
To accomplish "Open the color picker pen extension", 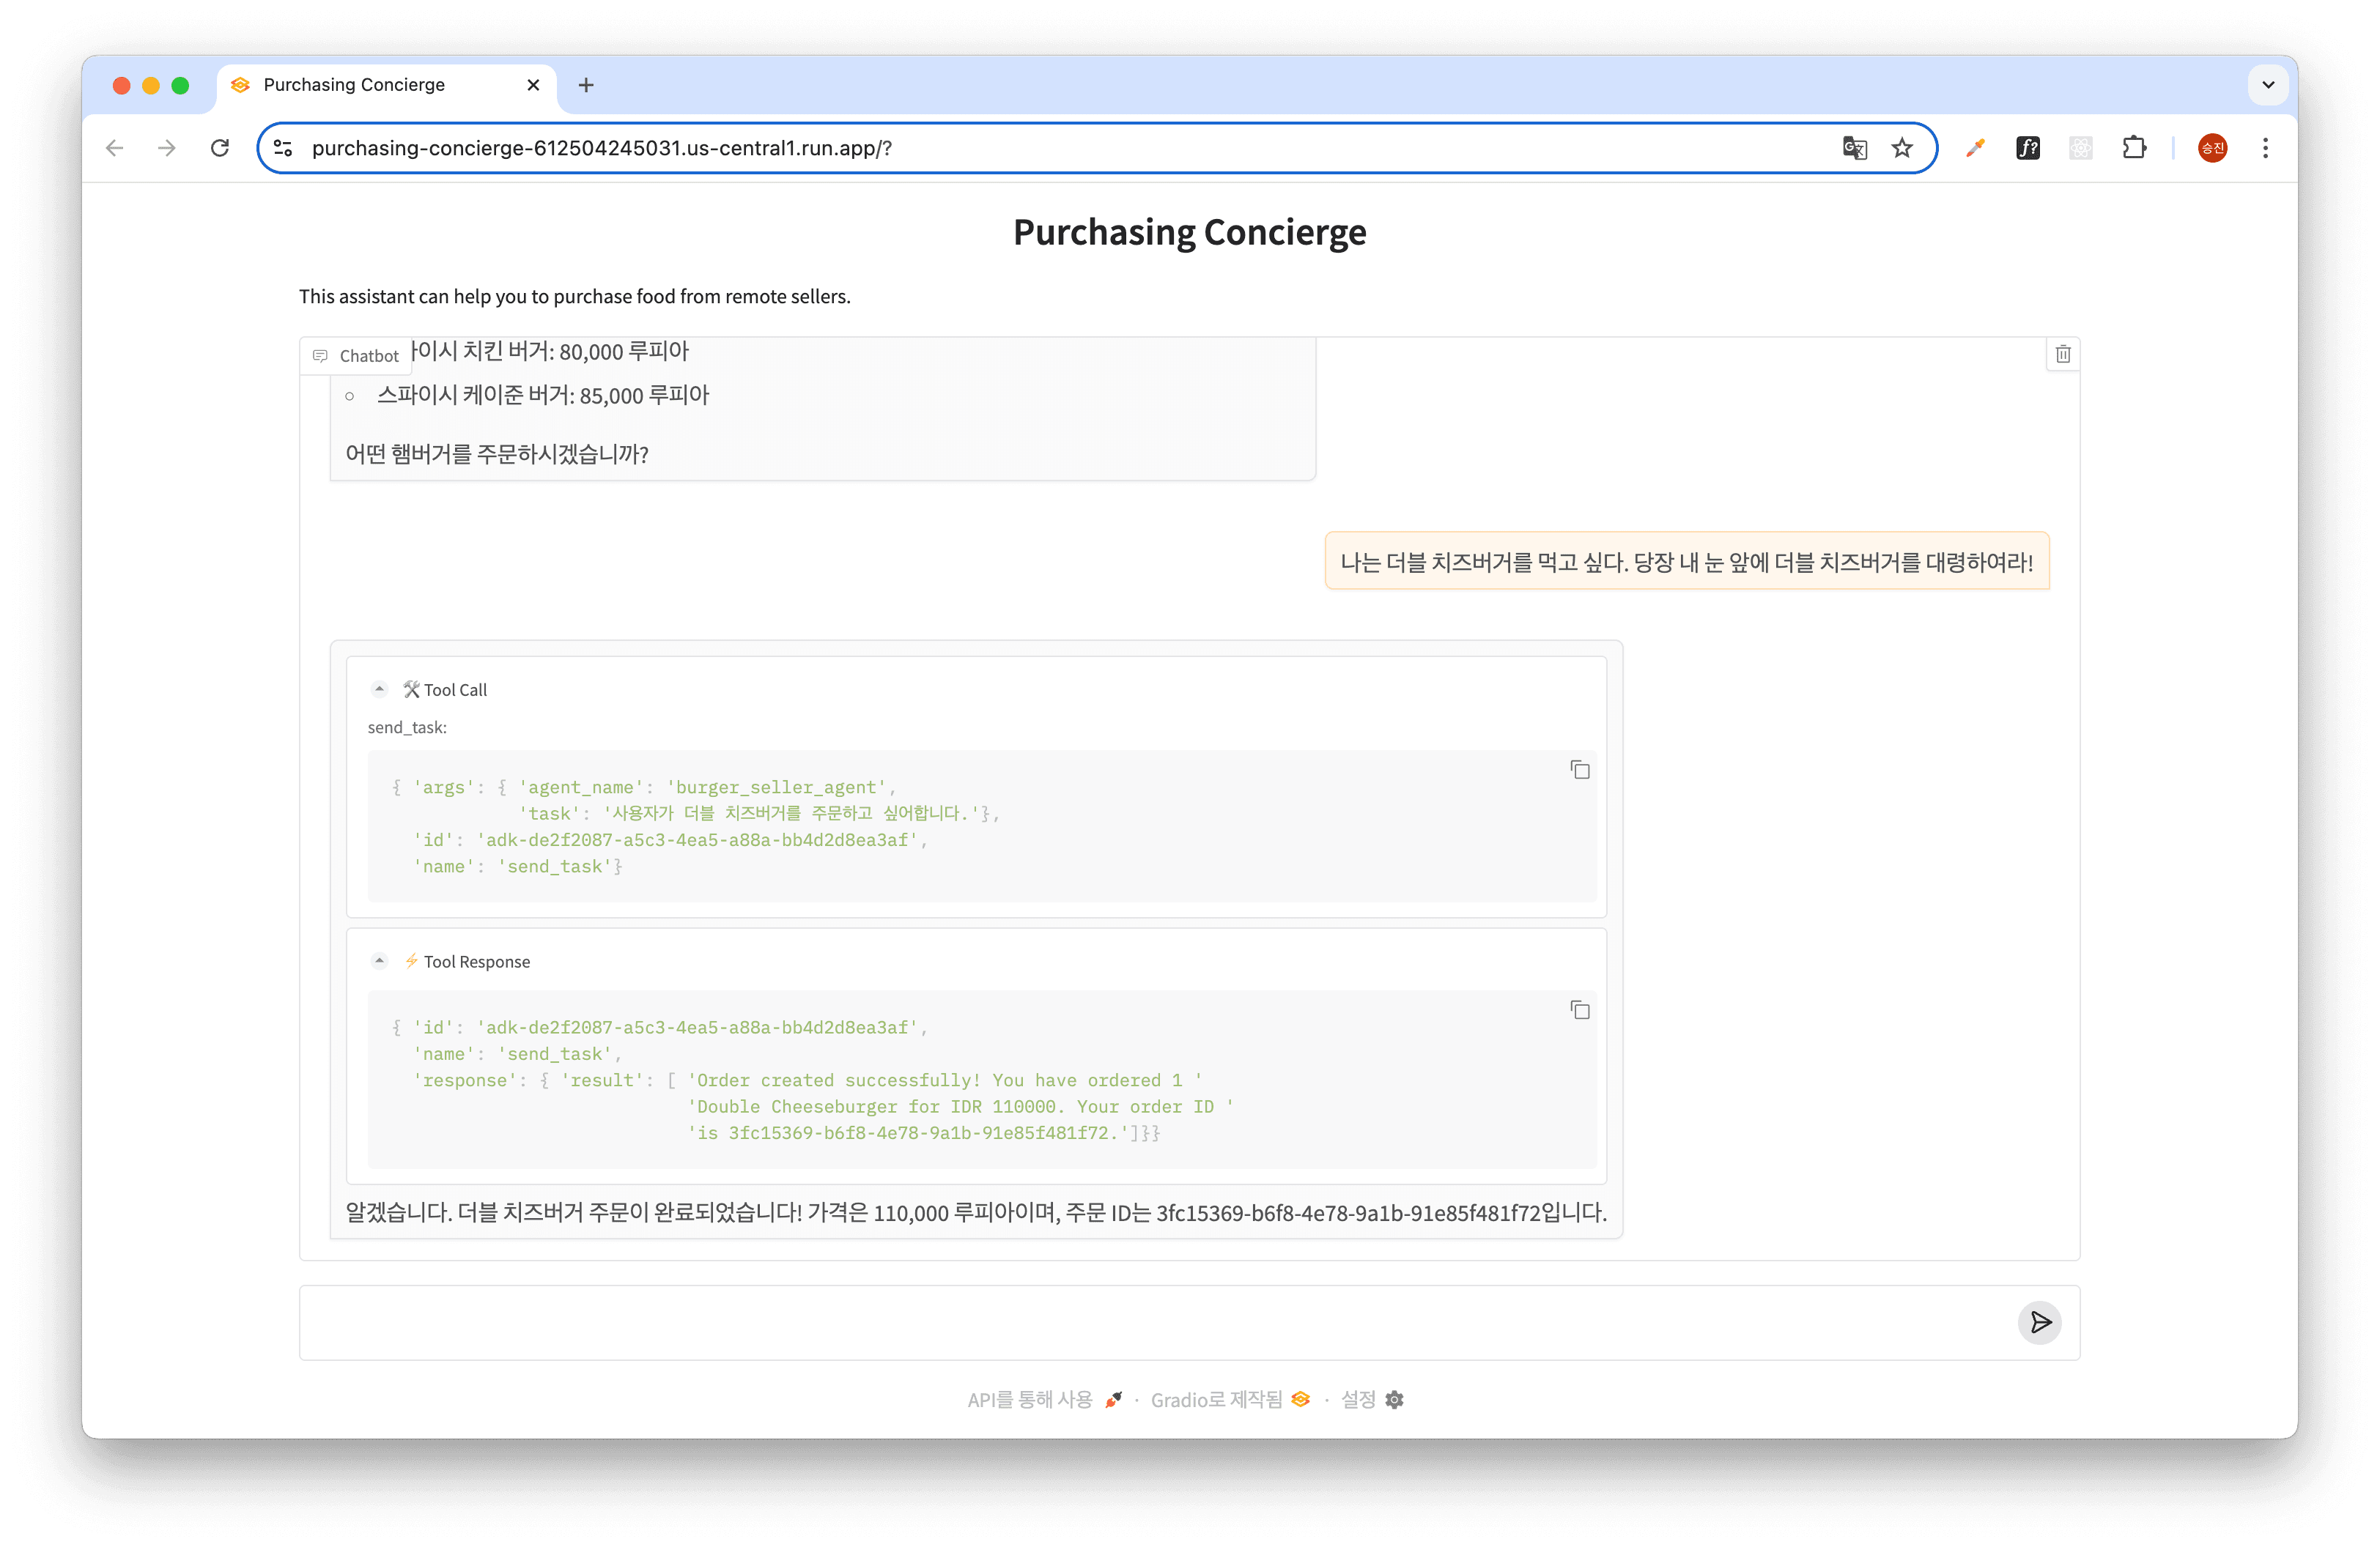I will pos(1975,148).
